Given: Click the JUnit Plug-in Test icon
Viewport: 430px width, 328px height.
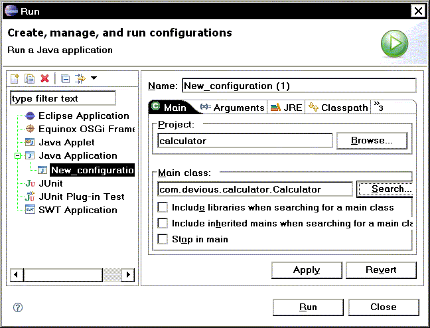Looking at the screenshot, I should pyautogui.click(x=30, y=197).
